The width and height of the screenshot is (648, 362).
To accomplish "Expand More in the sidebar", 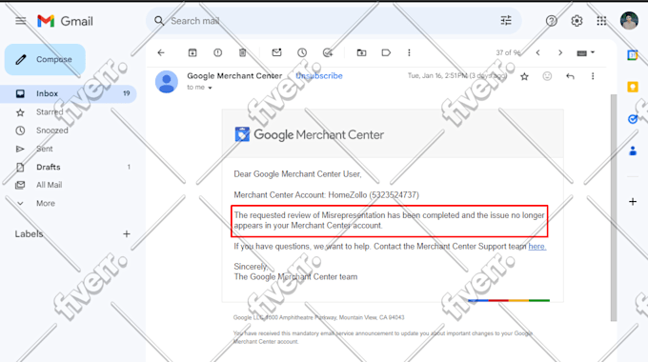I will [69, 203].
